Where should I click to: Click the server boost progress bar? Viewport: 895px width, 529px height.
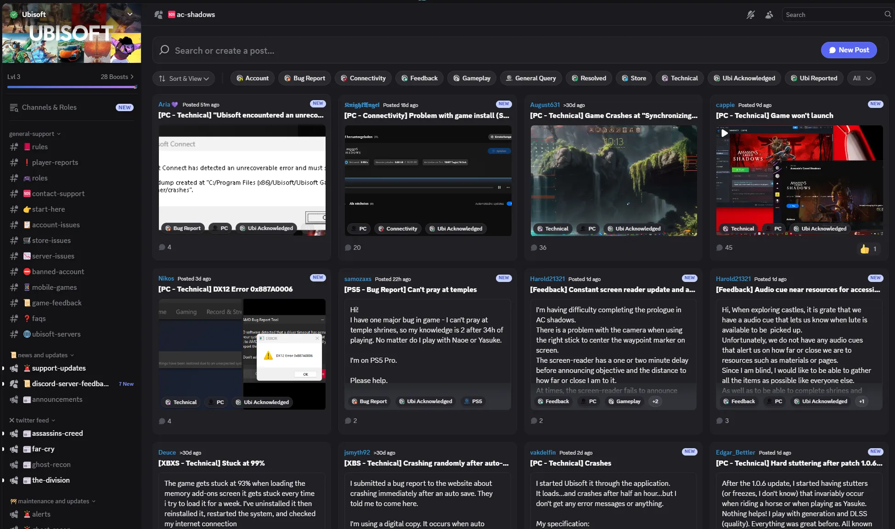click(72, 87)
